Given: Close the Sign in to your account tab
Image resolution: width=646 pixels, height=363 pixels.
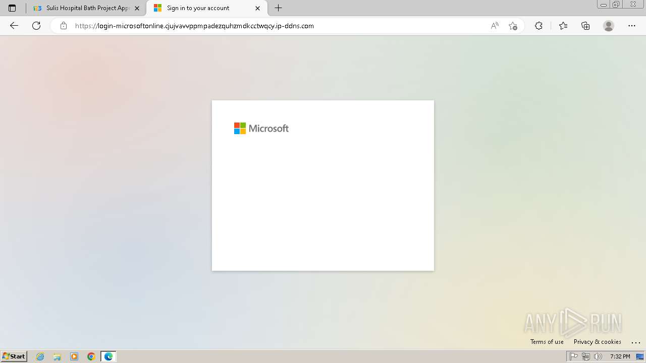Looking at the screenshot, I should point(257,8).
